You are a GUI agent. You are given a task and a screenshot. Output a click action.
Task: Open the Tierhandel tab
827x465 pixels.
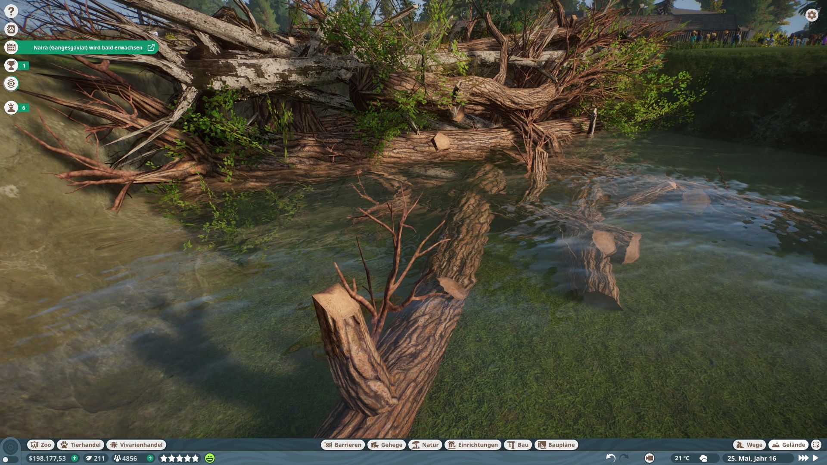click(x=81, y=445)
